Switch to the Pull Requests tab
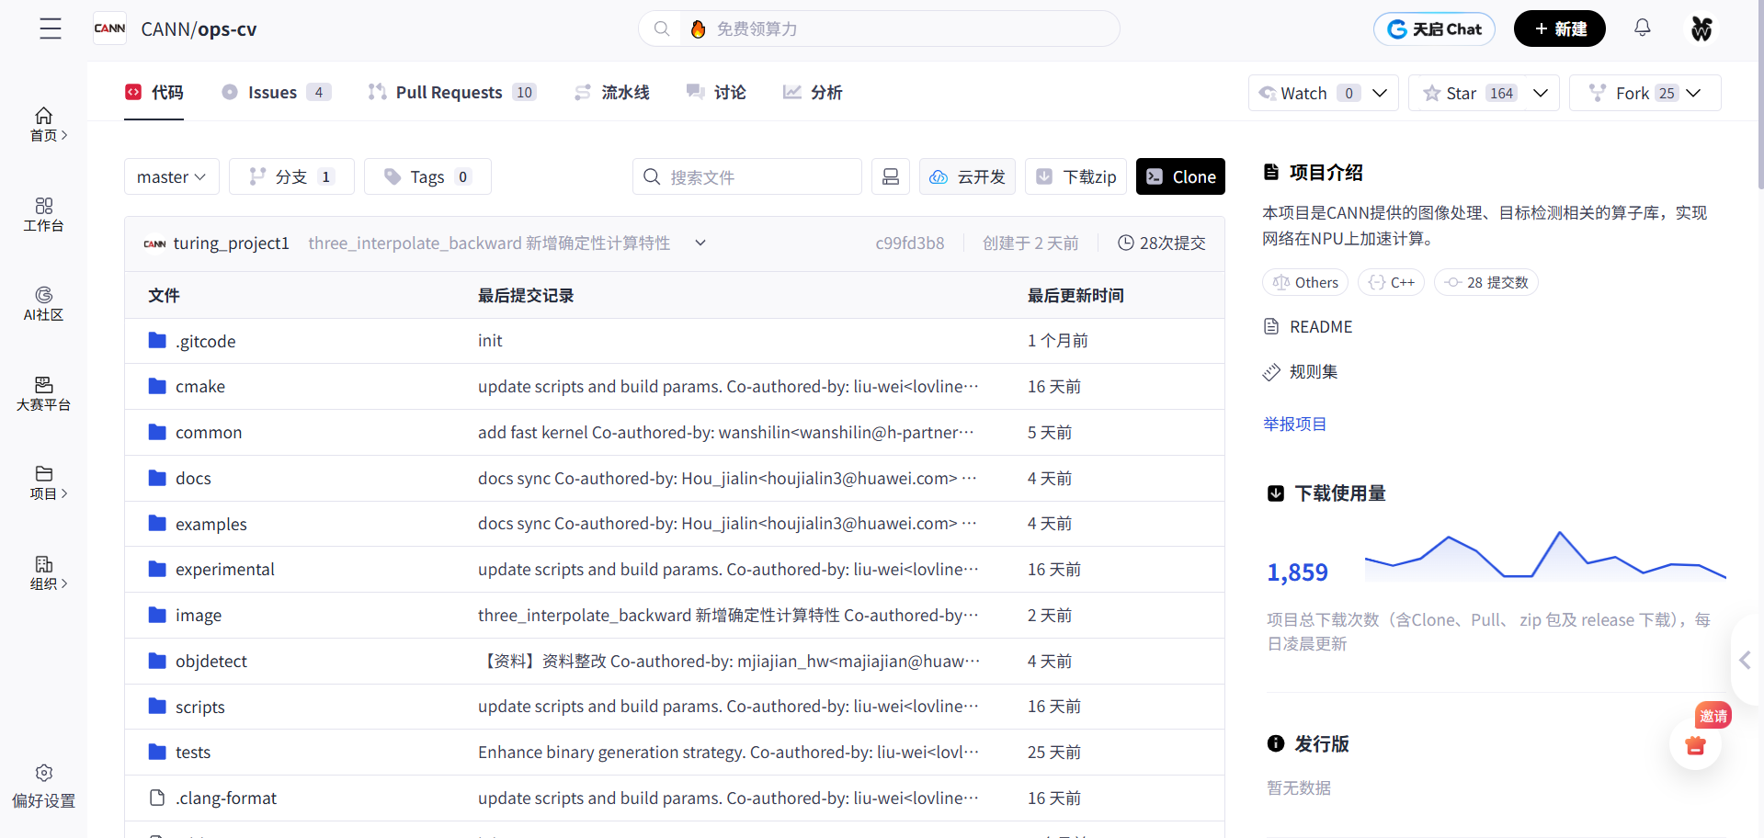This screenshot has width=1764, height=838. point(451,92)
